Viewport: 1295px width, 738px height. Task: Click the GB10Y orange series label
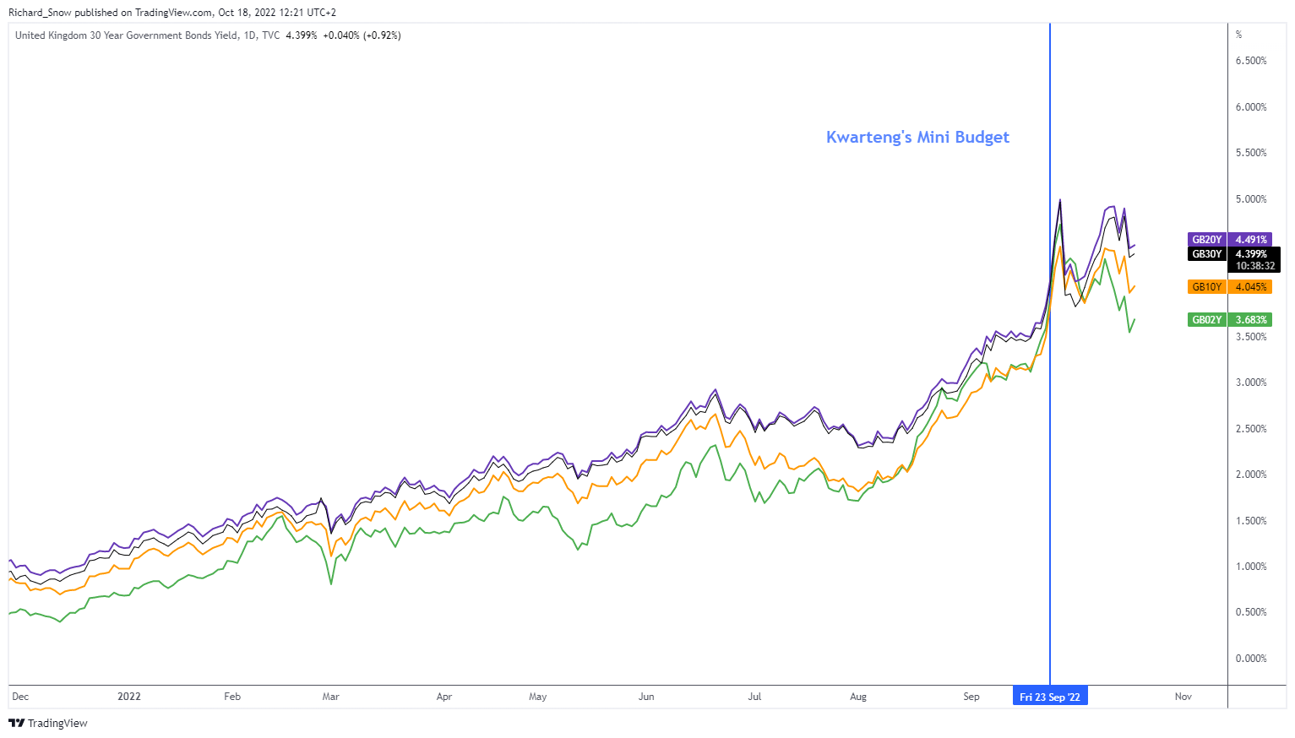point(1206,287)
